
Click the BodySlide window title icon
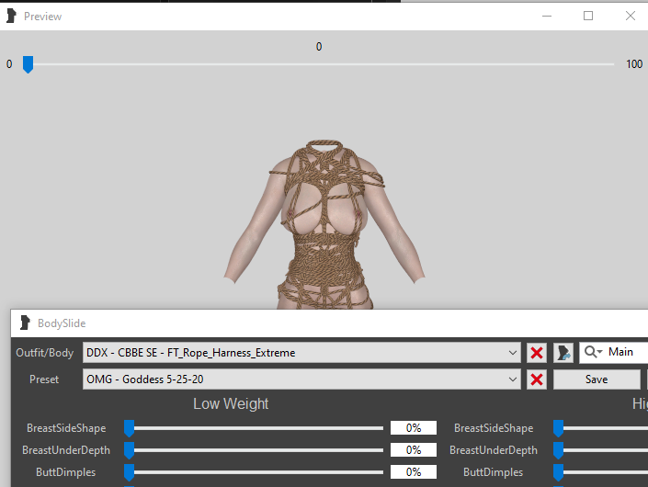(25, 323)
